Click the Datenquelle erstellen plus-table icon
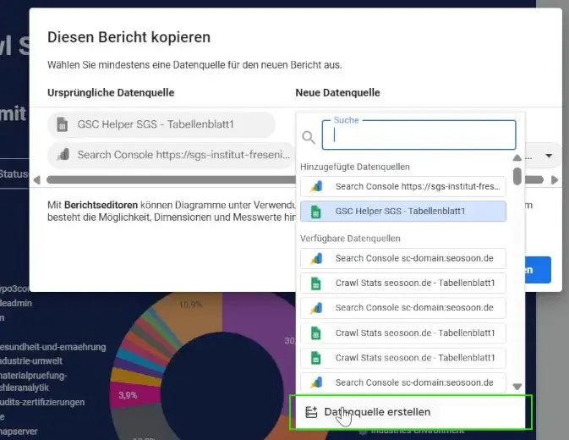Viewport: 569px width, 440px height. [311, 412]
